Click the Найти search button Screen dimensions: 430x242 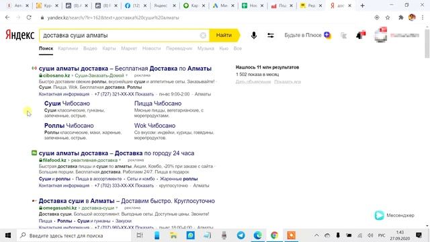click(x=224, y=35)
